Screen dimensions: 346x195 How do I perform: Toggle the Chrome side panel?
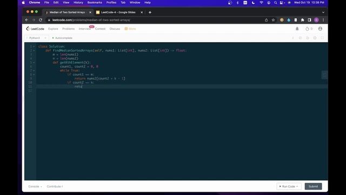click(x=309, y=20)
